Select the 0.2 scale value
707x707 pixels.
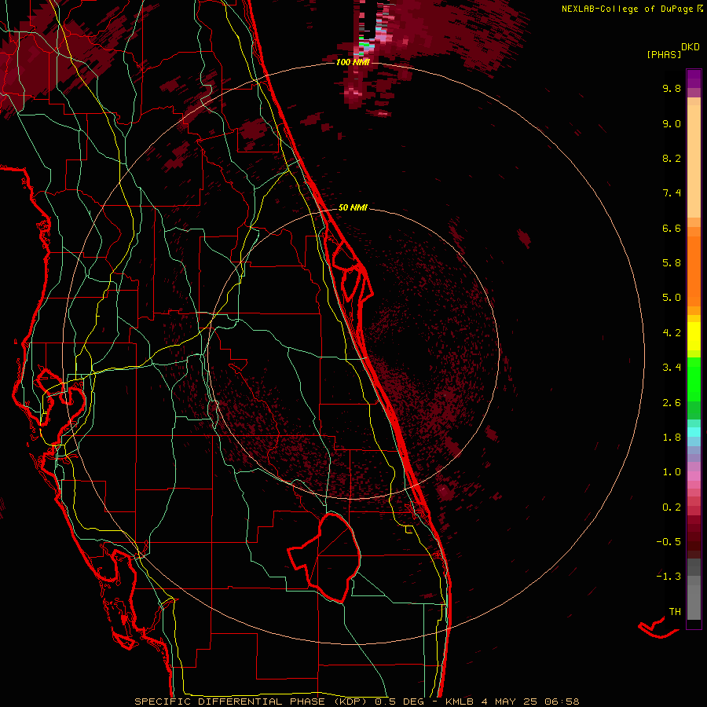point(672,507)
